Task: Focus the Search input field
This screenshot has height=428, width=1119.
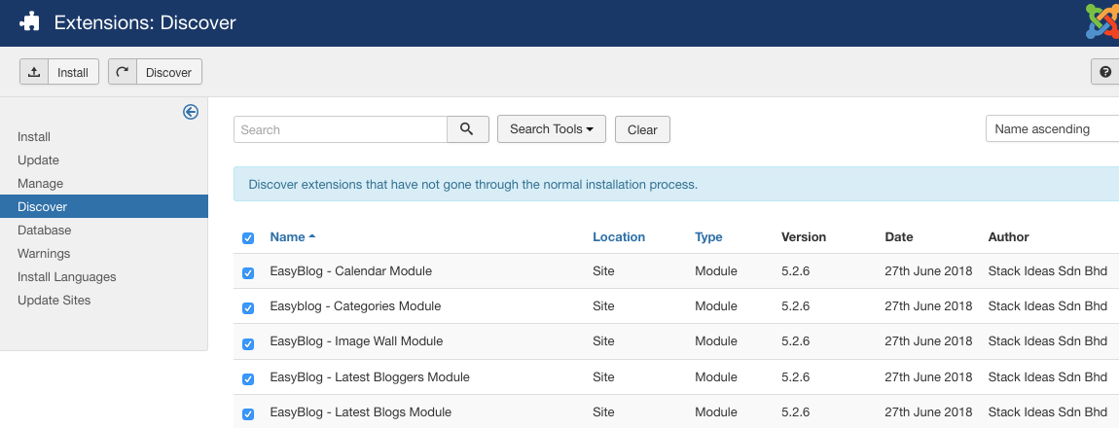Action: tap(341, 129)
